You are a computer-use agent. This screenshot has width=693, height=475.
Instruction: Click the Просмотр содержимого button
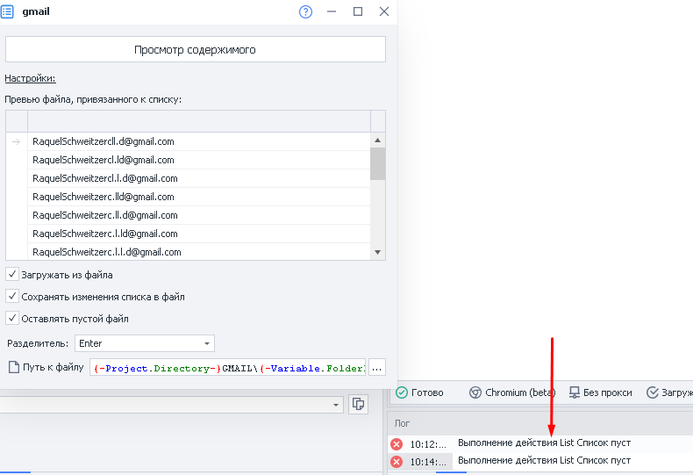click(196, 49)
